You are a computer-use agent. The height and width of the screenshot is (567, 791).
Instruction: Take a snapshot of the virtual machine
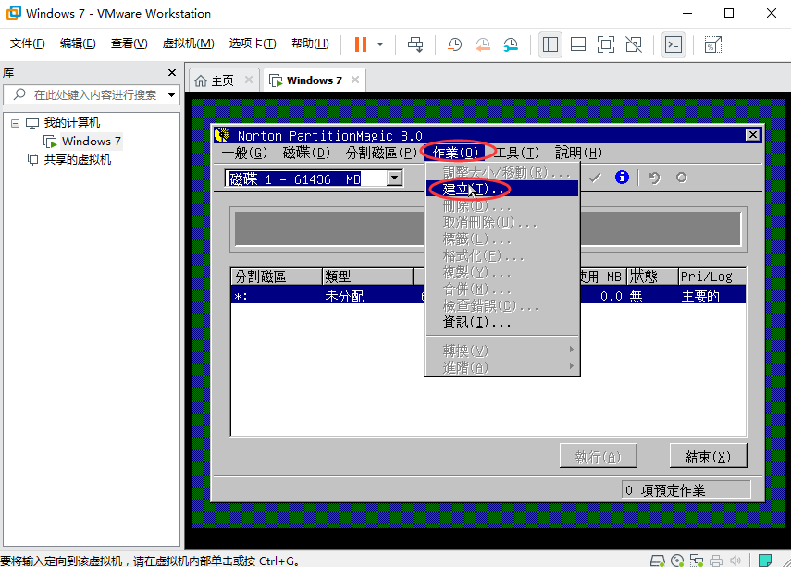(x=454, y=44)
